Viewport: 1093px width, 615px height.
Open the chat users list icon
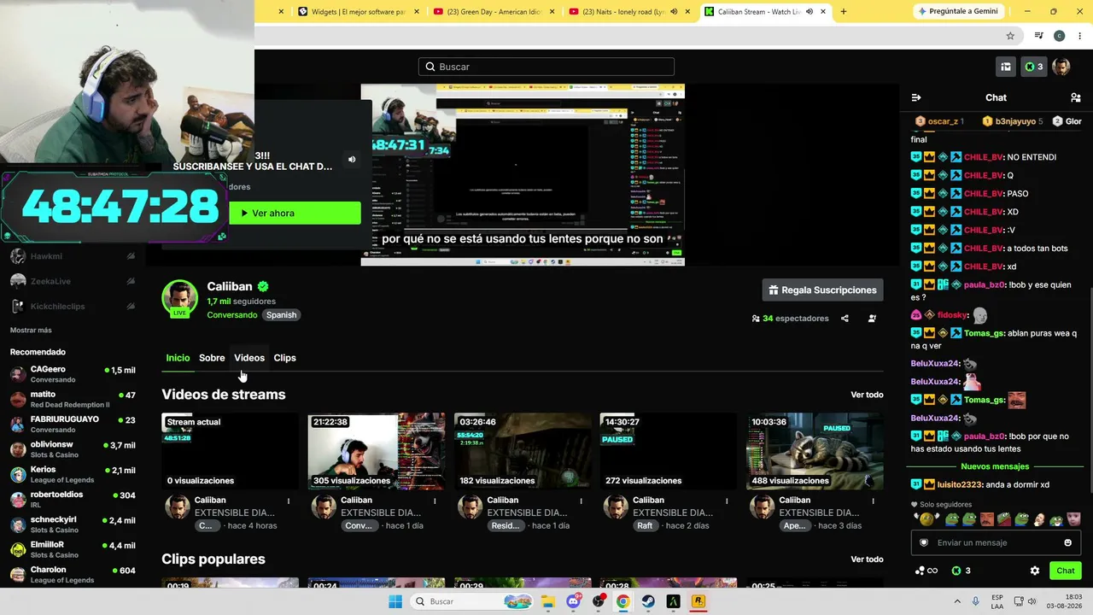point(1075,97)
